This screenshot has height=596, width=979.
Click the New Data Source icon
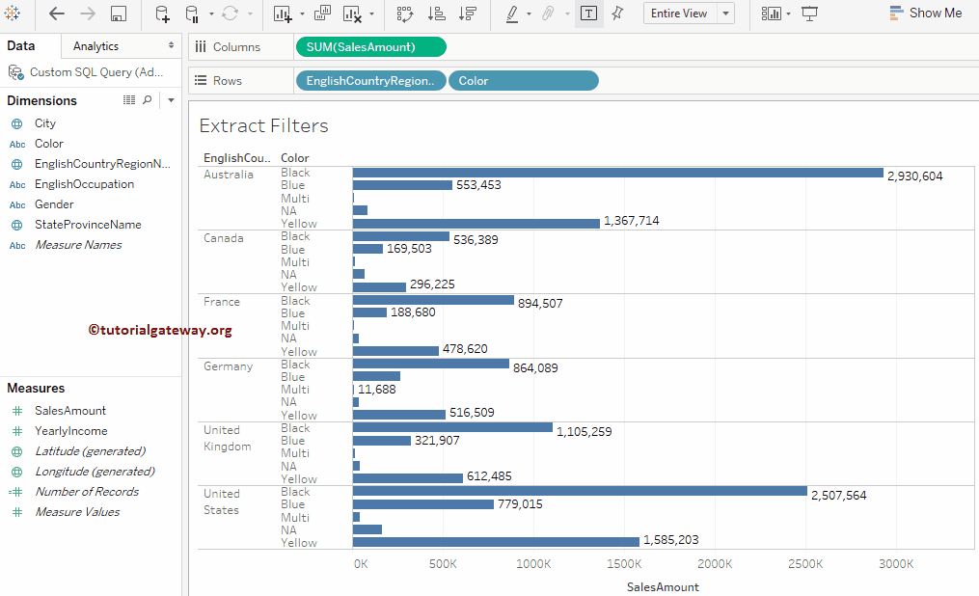click(162, 13)
